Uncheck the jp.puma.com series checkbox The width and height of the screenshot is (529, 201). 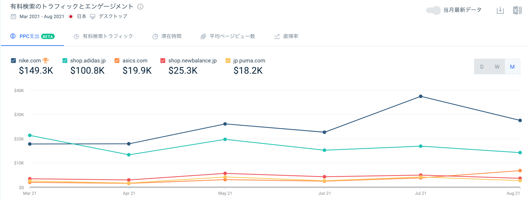point(228,61)
